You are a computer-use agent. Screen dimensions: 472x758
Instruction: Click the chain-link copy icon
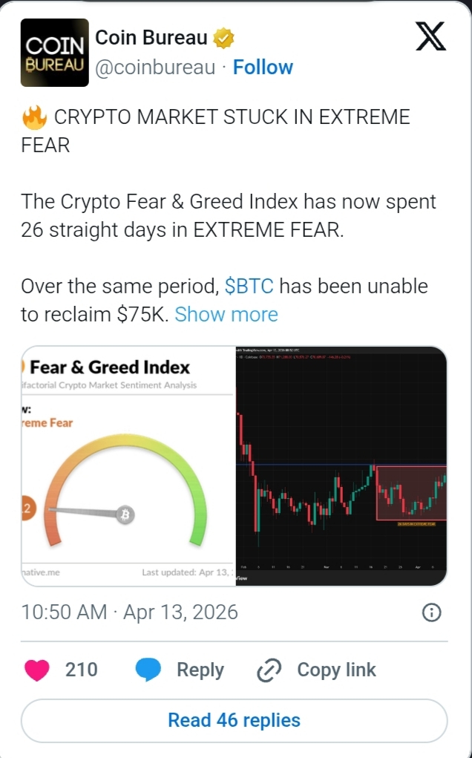pos(267,670)
